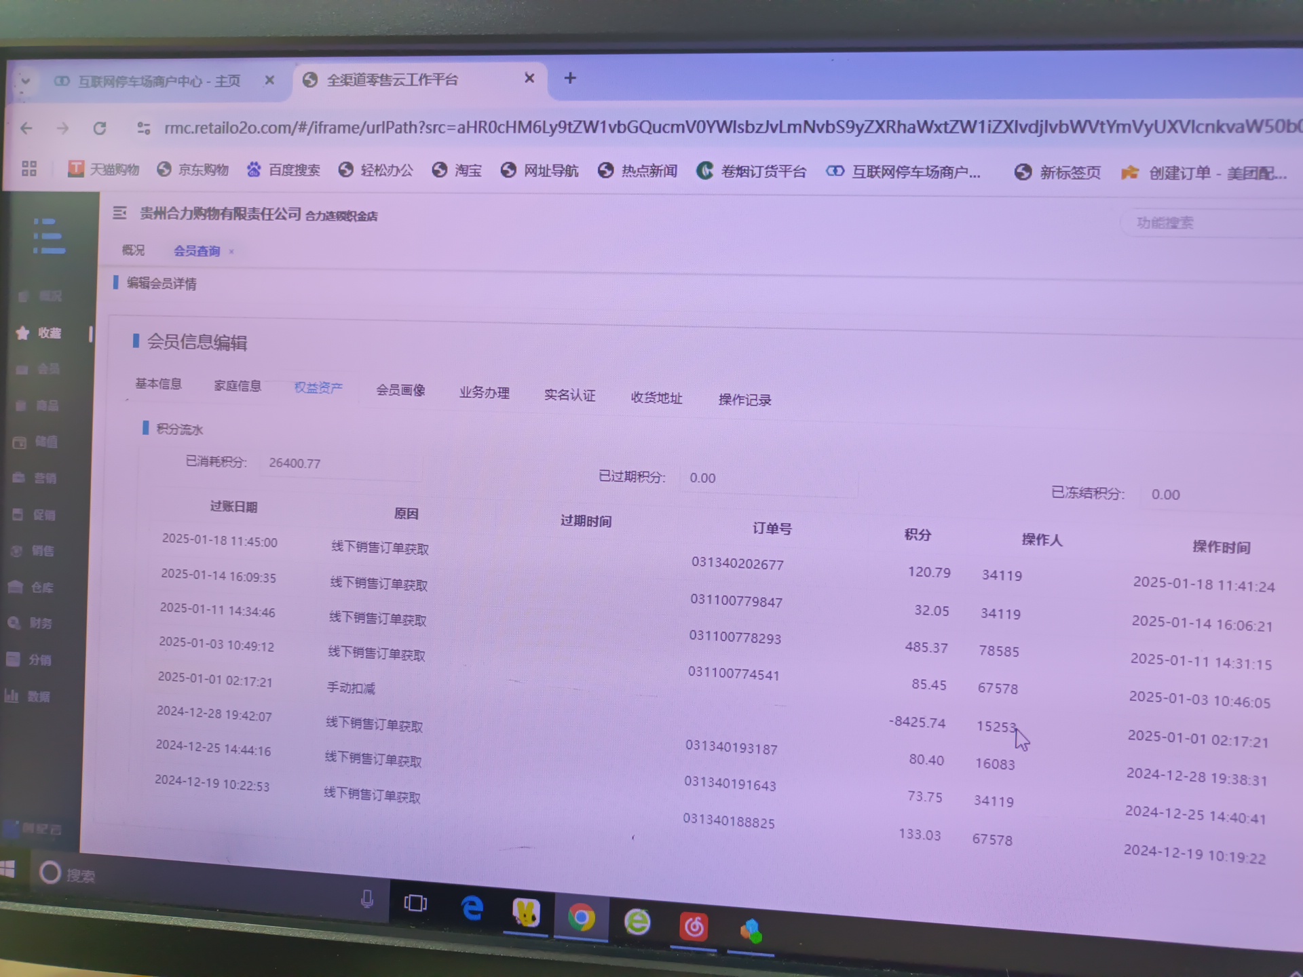This screenshot has width=1303, height=977.
Task: Open new browser tab with plus button
Action: tap(570, 78)
